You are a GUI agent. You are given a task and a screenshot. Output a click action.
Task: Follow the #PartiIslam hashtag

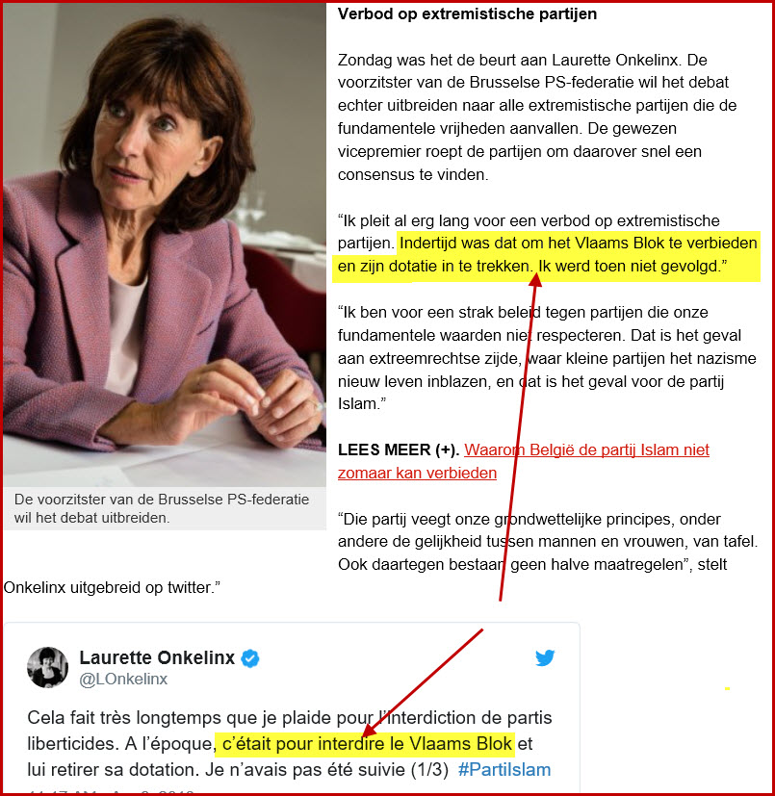[504, 770]
